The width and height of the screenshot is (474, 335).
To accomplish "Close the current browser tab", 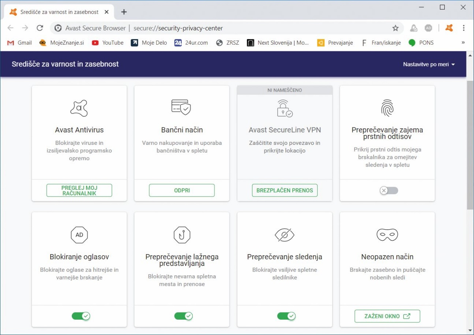I will (x=106, y=12).
